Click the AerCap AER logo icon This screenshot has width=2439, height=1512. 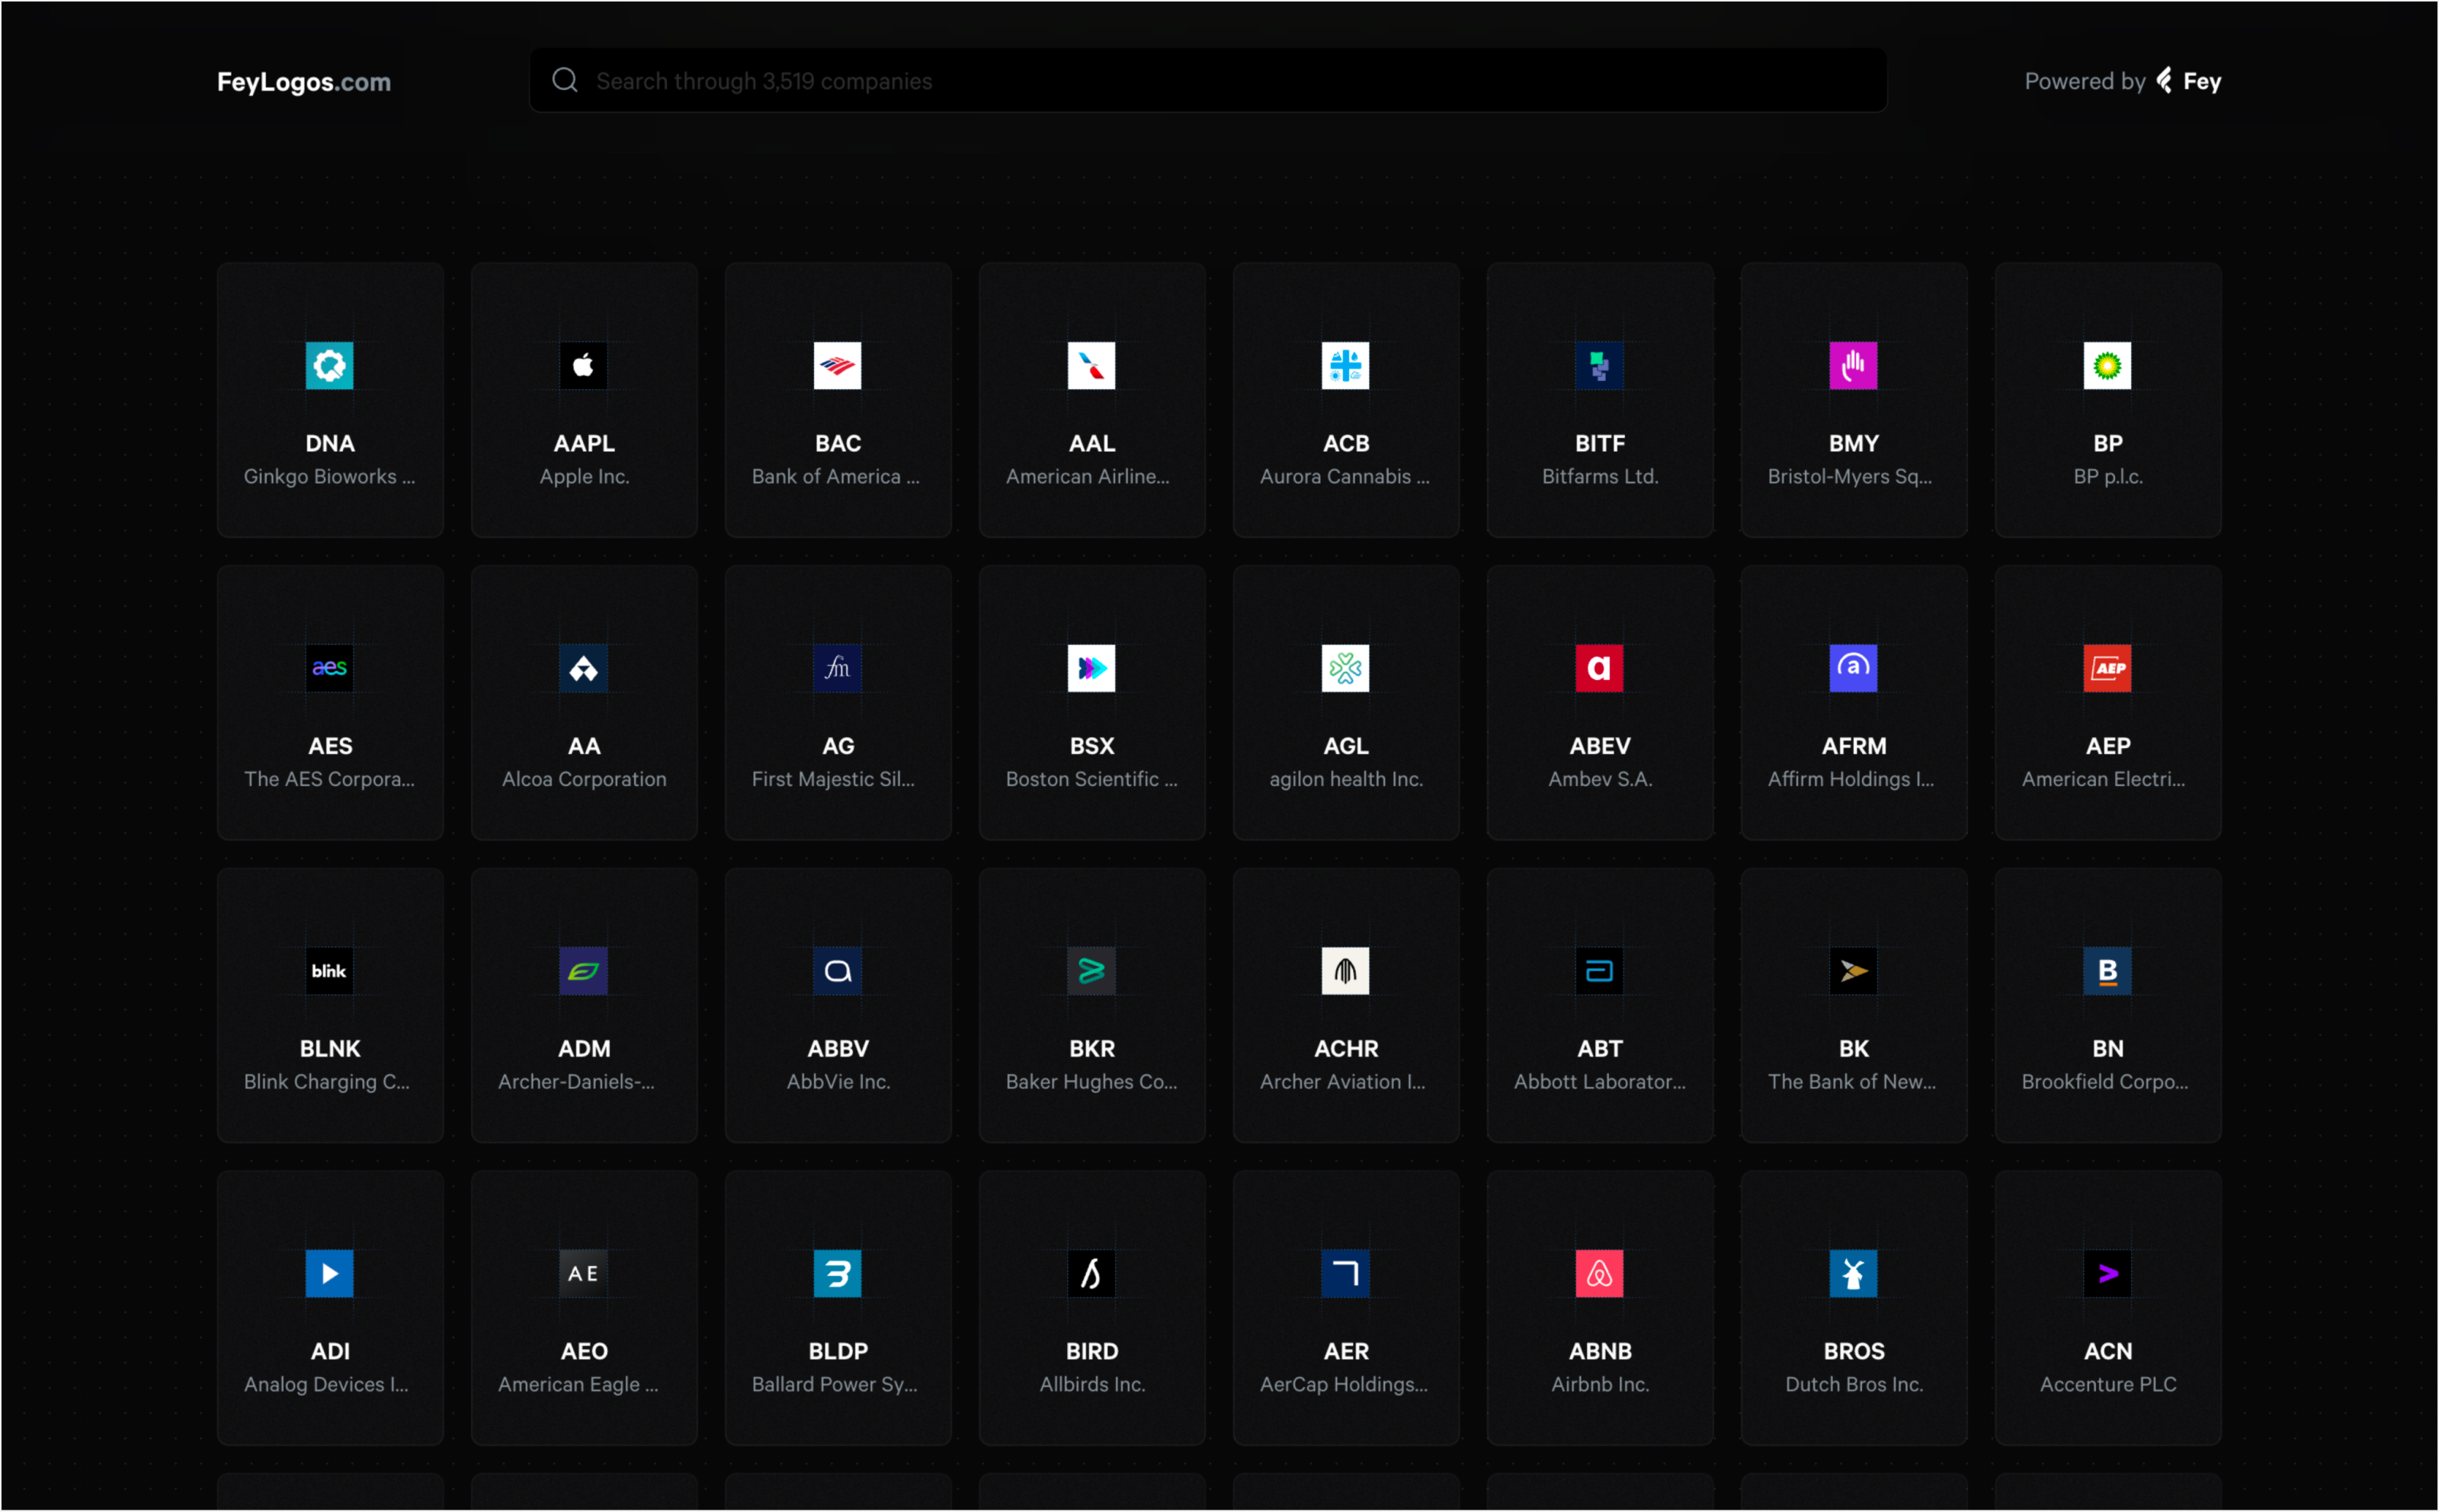point(1345,1273)
